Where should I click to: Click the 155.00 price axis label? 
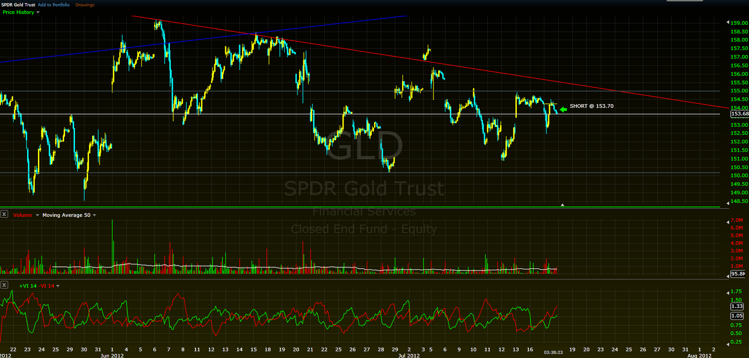(739, 91)
